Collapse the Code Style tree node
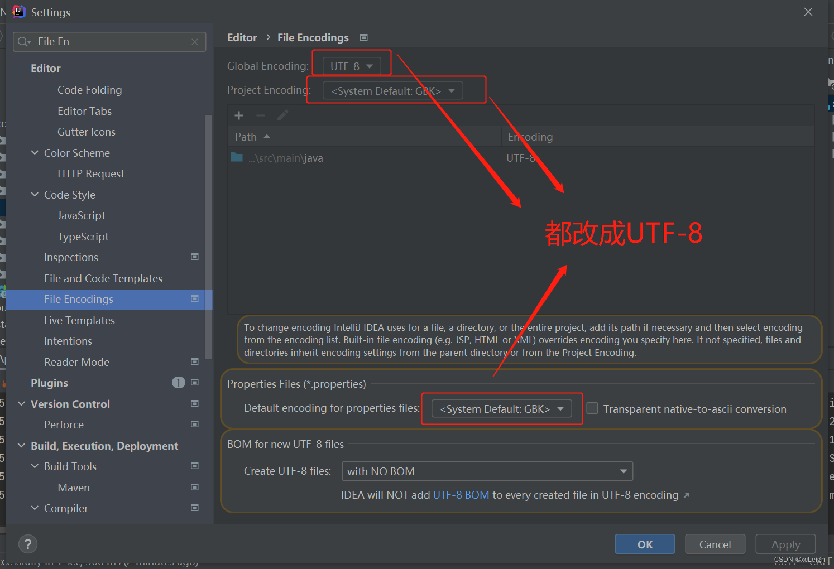This screenshot has height=569, width=834. [35, 195]
